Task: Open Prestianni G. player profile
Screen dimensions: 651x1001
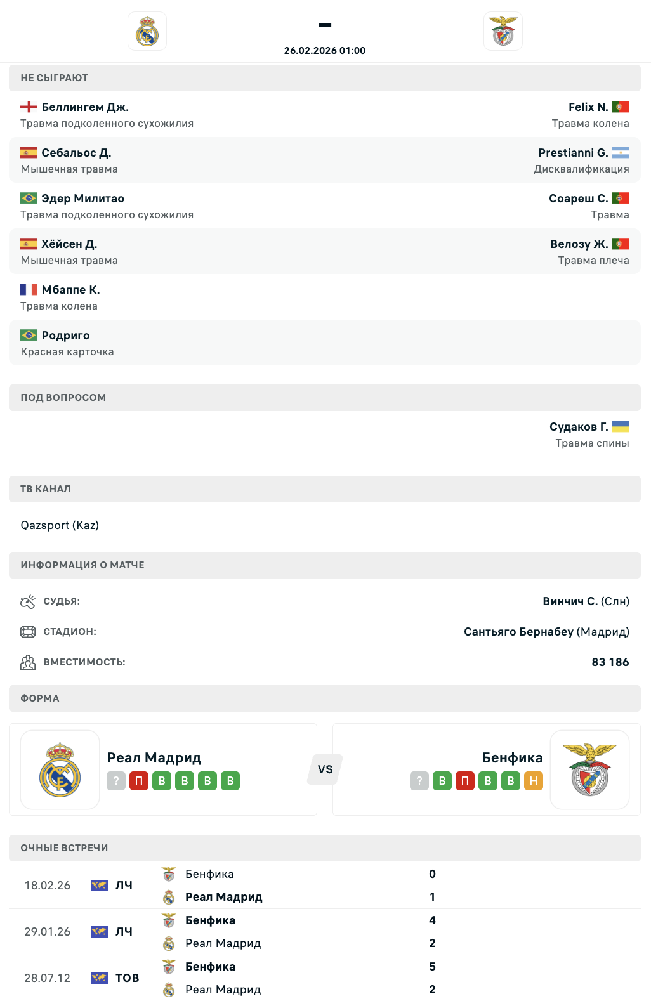Action: click(573, 153)
